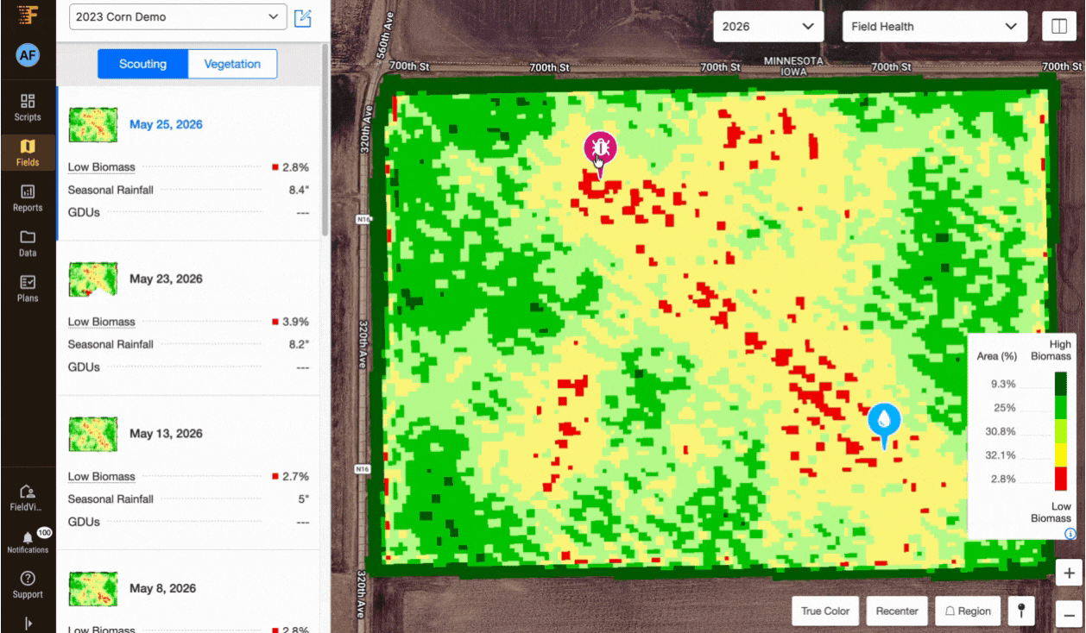Click the May 23, 2026 field thumbnail
The width and height of the screenshot is (1086, 633).
(92, 279)
